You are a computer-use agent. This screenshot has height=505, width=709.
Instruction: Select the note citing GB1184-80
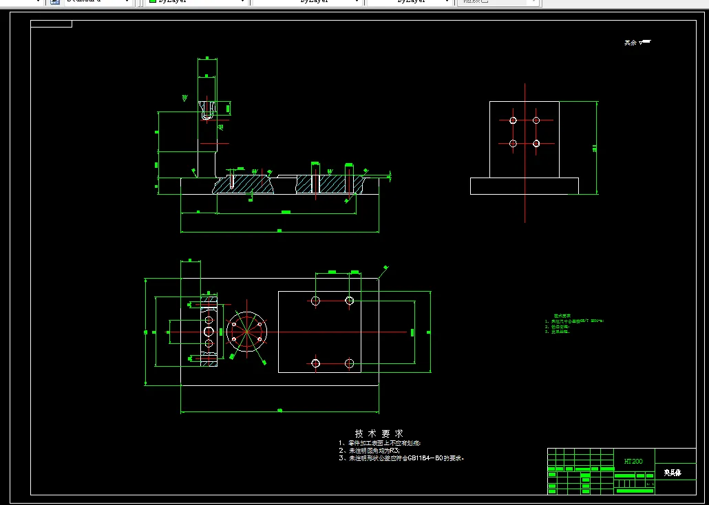point(401,458)
